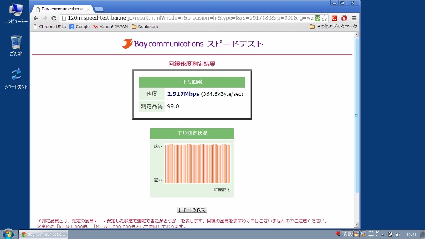Toggle the IME 般 conversion mode
425x239 pixels.
[x=350, y=234]
